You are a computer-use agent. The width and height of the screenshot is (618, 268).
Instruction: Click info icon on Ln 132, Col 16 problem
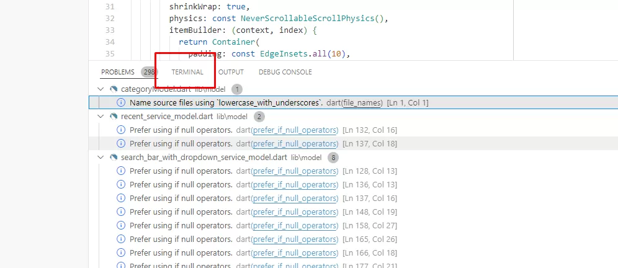coord(121,130)
